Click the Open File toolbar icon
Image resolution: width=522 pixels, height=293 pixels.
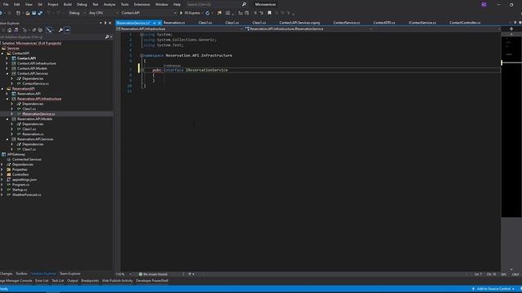pos(28,13)
